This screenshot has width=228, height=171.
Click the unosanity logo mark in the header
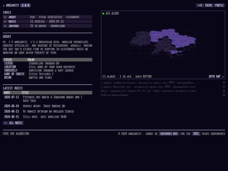point(4,5)
